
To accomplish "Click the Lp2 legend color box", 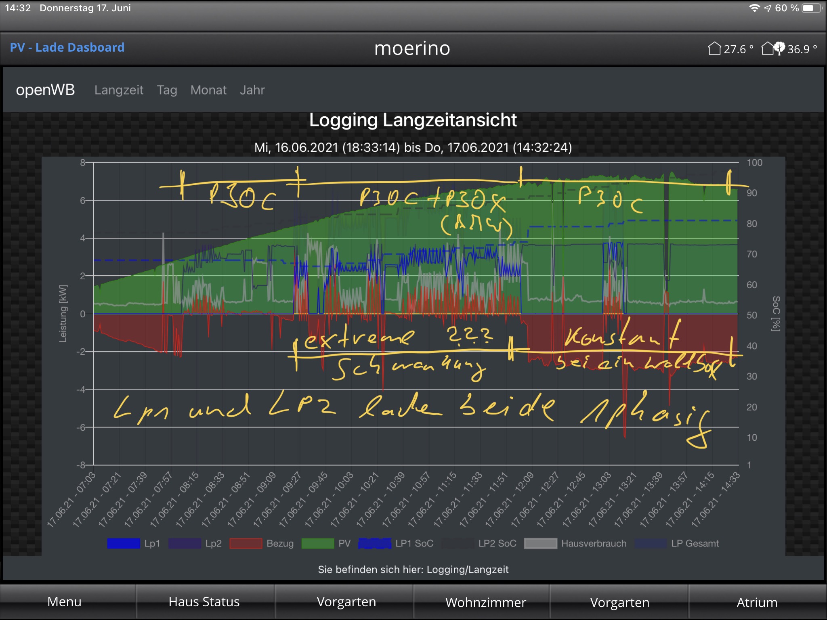I will (185, 543).
